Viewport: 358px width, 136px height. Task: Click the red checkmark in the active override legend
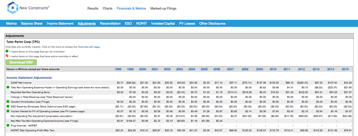7,56
